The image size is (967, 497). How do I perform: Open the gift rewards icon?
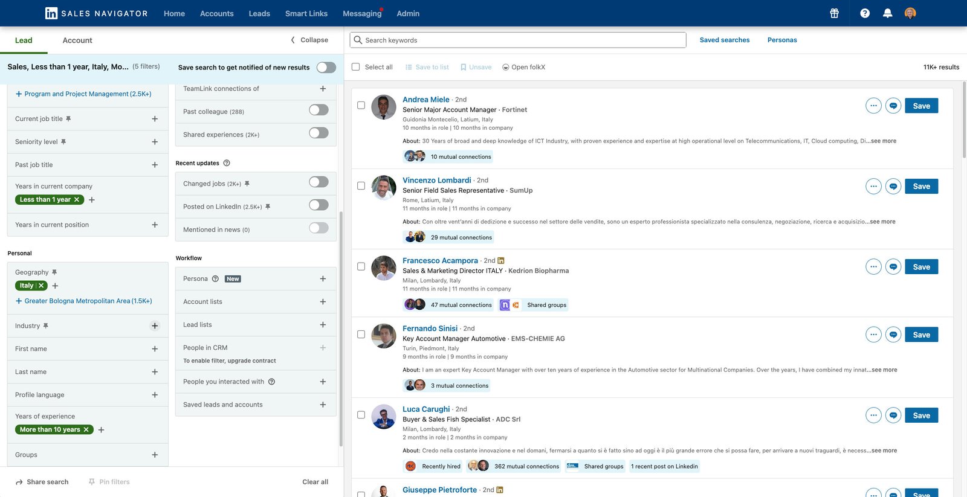(x=834, y=13)
